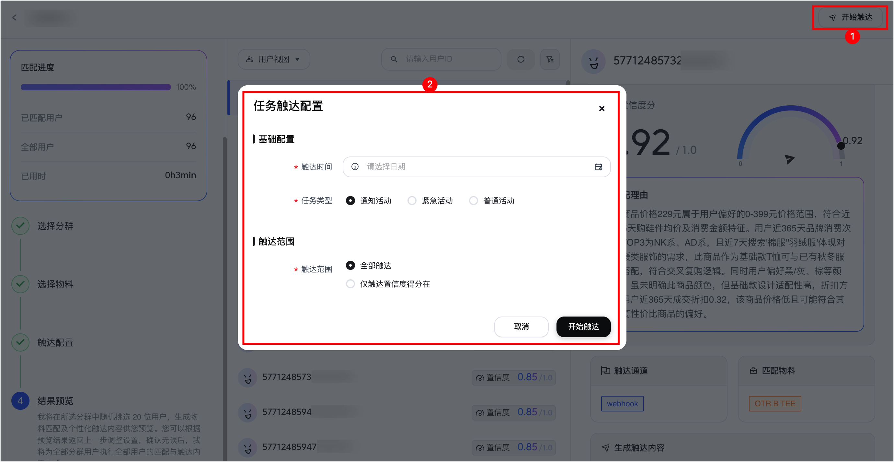Screen dimensions: 894x462
Task: Click 选择物料 step label
Action: tap(55, 284)
